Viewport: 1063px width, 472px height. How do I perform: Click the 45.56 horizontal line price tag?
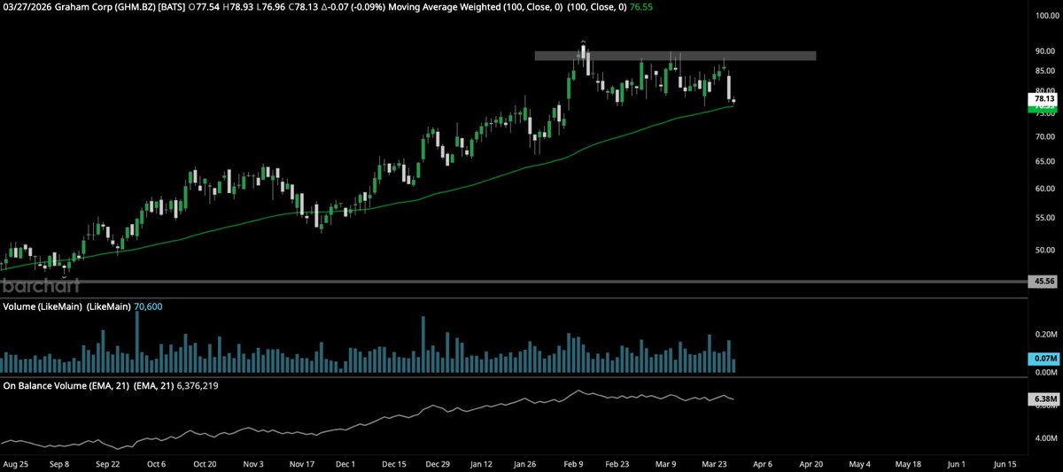click(1044, 282)
